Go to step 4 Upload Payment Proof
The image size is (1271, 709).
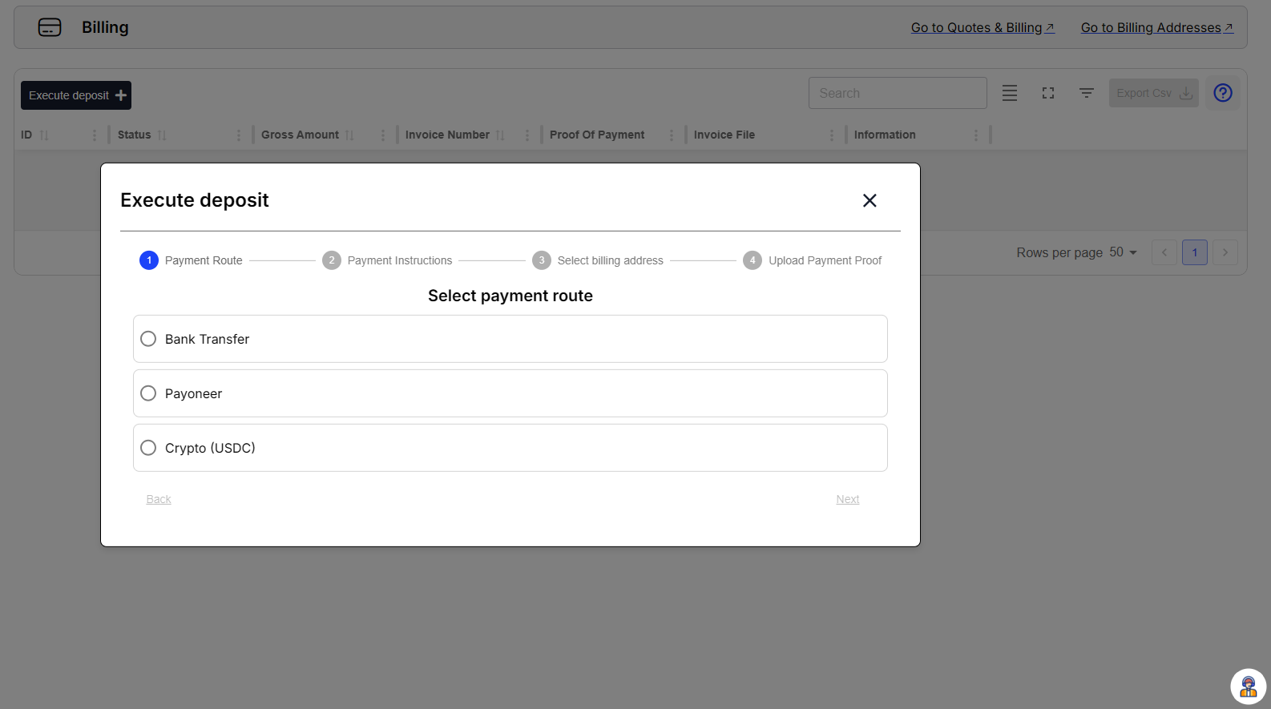pyautogui.click(x=813, y=260)
